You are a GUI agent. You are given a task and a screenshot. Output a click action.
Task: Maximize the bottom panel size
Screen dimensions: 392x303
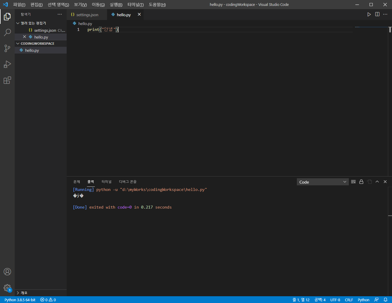point(377,182)
